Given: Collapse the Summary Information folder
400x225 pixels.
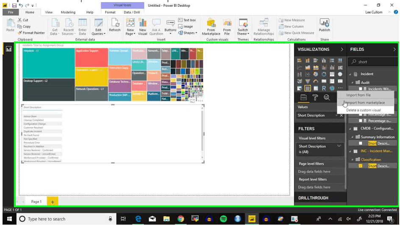Looking at the screenshot, I should point(352,137).
